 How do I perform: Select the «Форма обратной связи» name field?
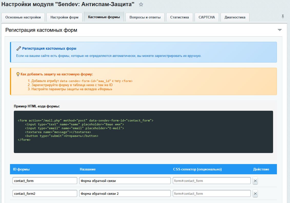point(125,180)
